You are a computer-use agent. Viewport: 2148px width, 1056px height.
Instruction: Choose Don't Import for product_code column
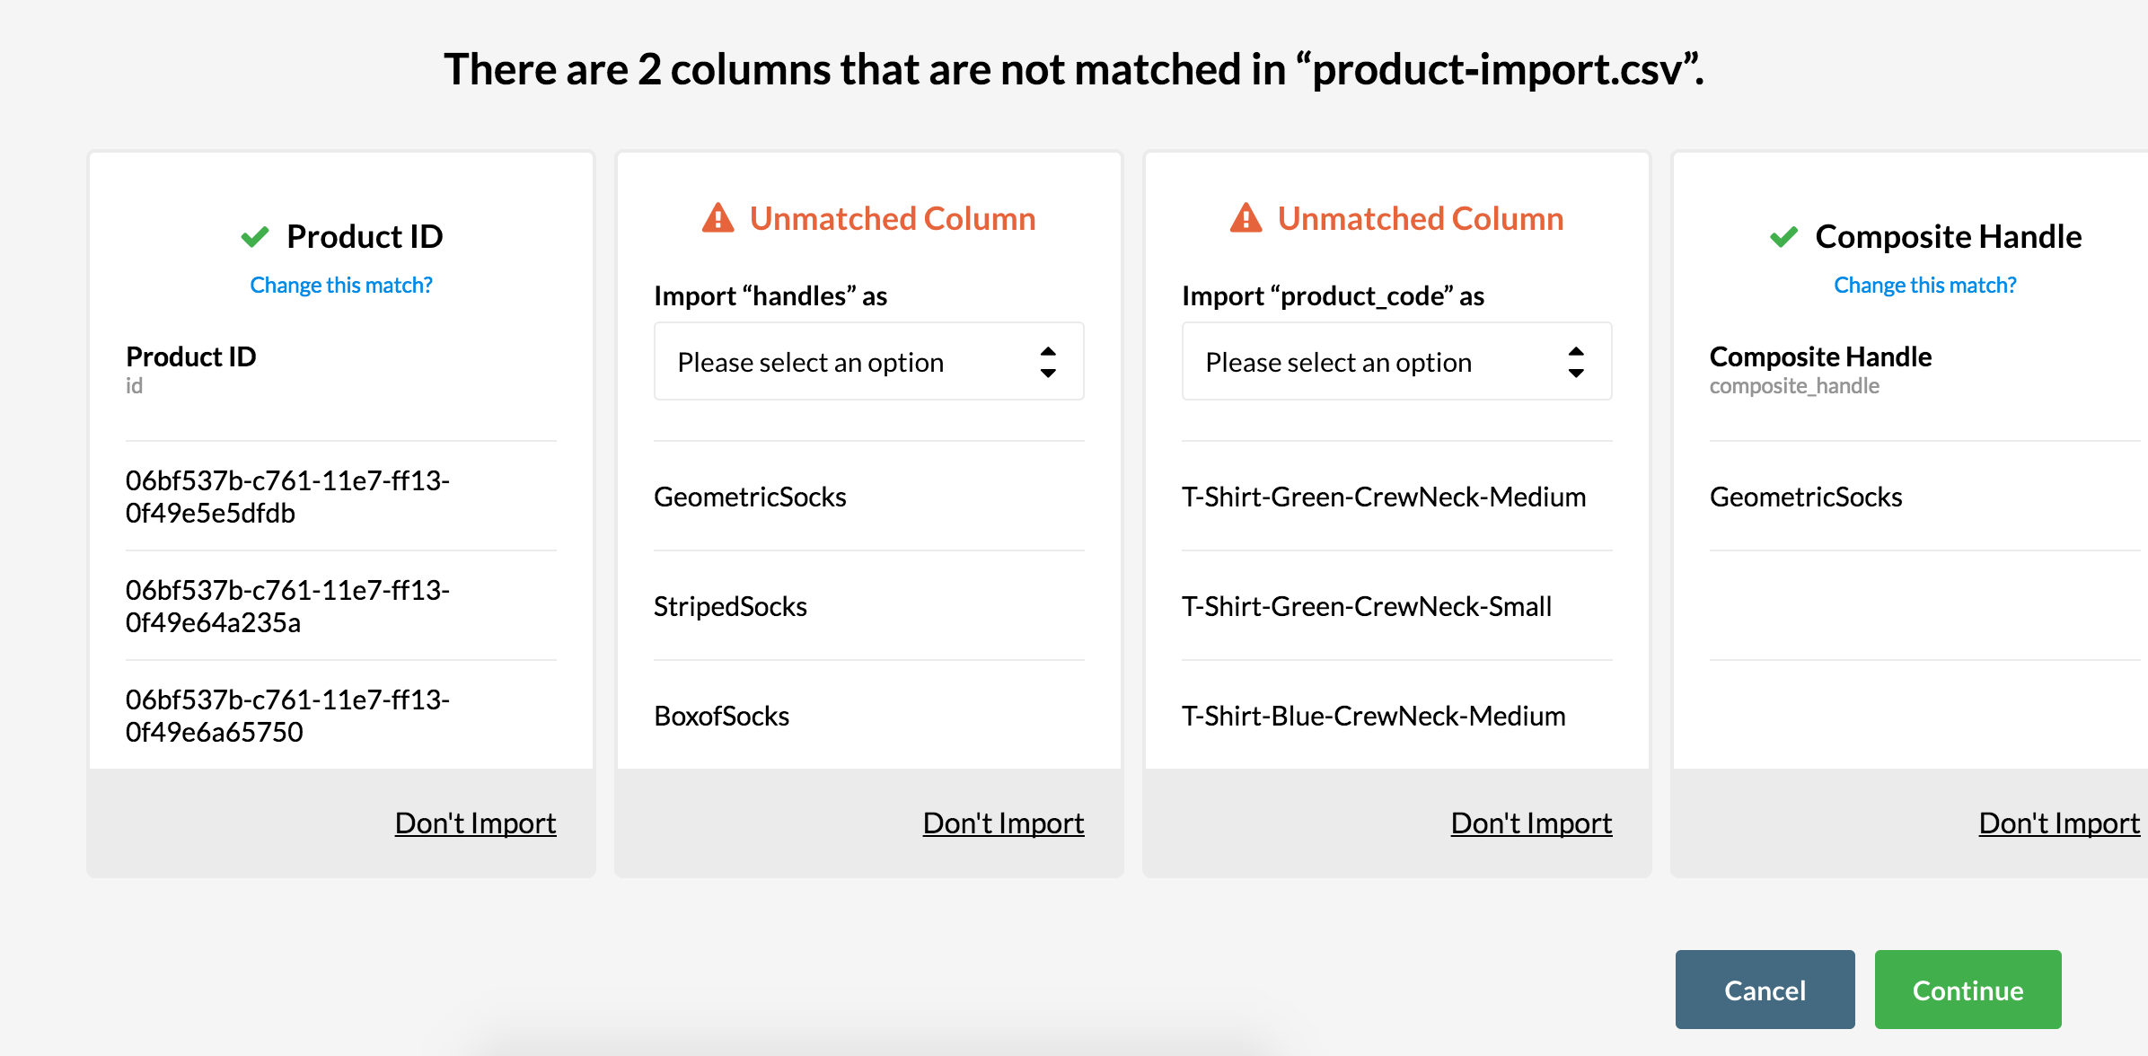(1532, 823)
